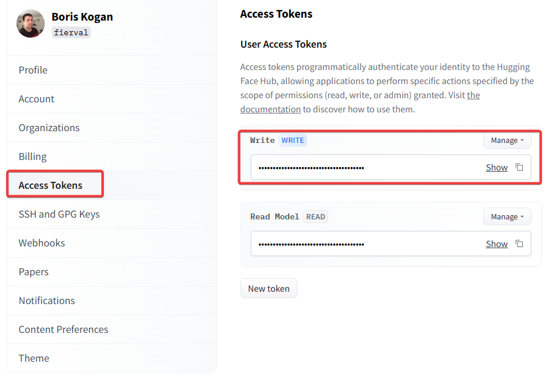
Task: Go to the Webhooks page
Action: (42, 243)
